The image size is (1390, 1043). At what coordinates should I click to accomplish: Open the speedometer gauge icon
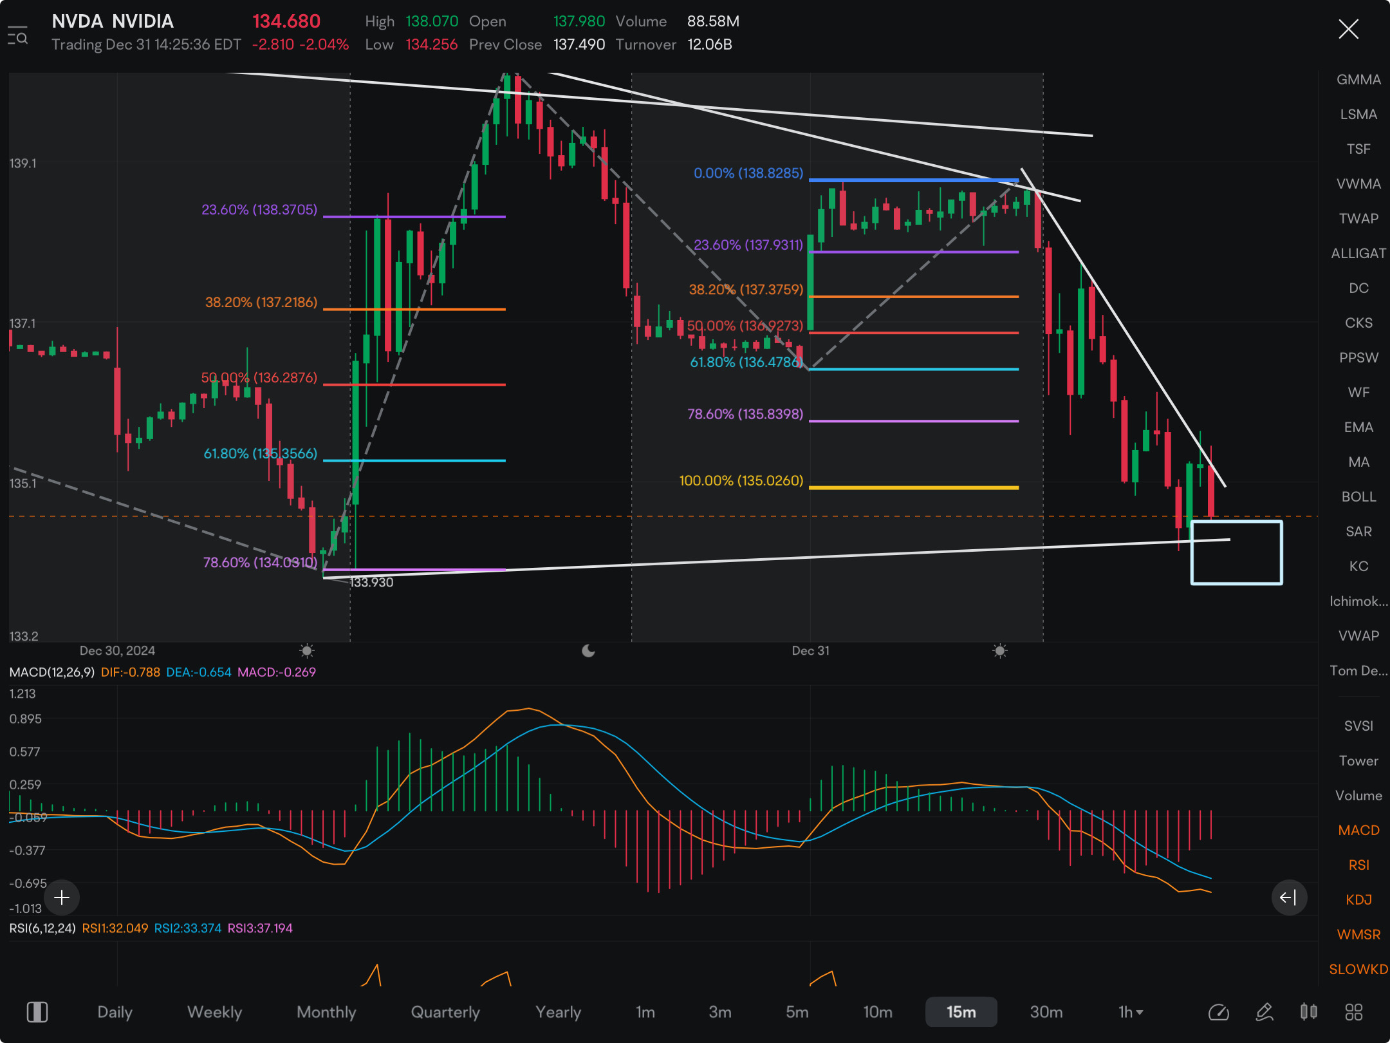point(1218,1012)
